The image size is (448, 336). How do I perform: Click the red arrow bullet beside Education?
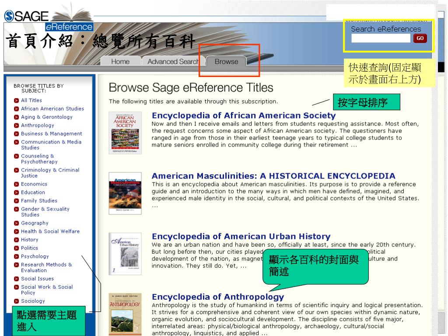coord(16,192)
